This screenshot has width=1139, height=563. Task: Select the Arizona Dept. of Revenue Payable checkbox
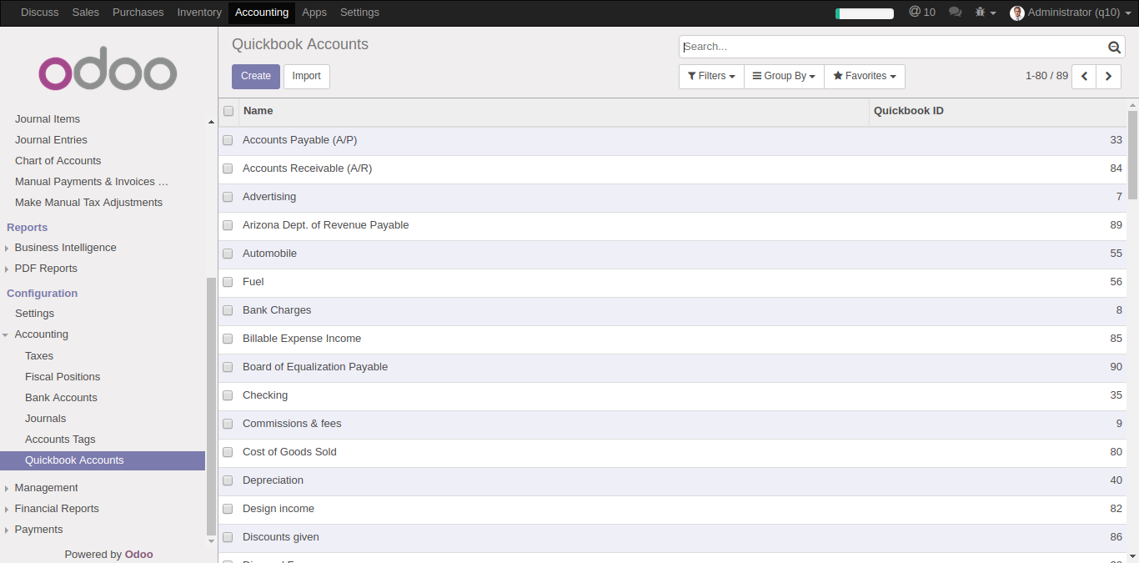(228, 225)
